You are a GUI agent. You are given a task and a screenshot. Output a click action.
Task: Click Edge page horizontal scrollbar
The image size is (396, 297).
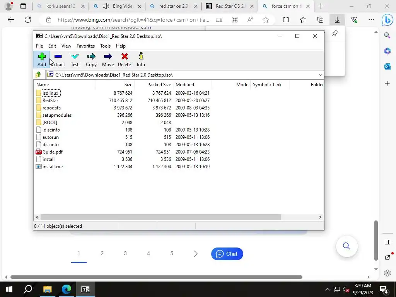pos(156,277)
